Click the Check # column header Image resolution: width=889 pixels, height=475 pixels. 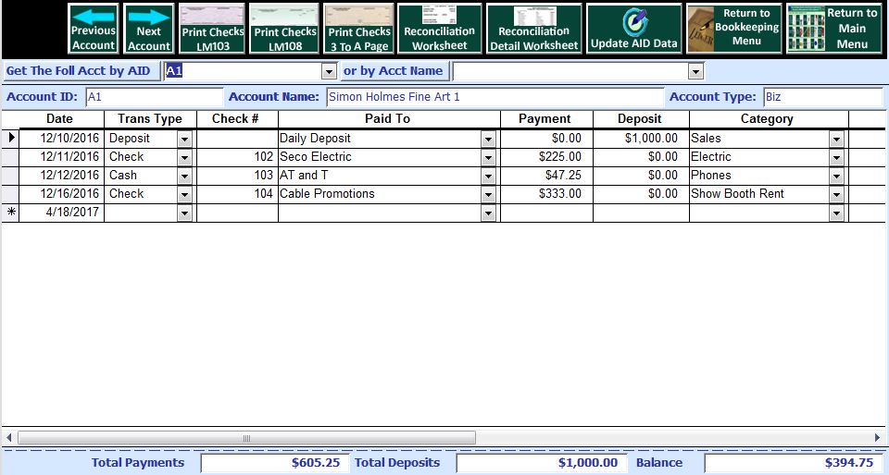pyautogui.click(x=236, y=118)
